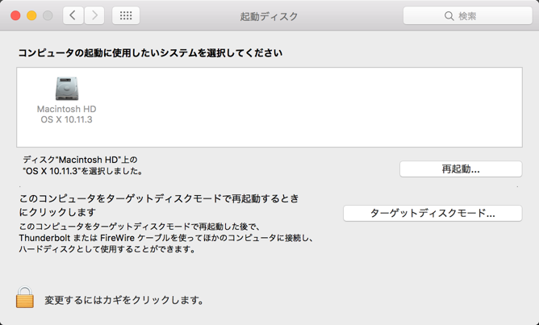Click the Macintosh HD label text
Screen dimensions: 539x325
67,109
